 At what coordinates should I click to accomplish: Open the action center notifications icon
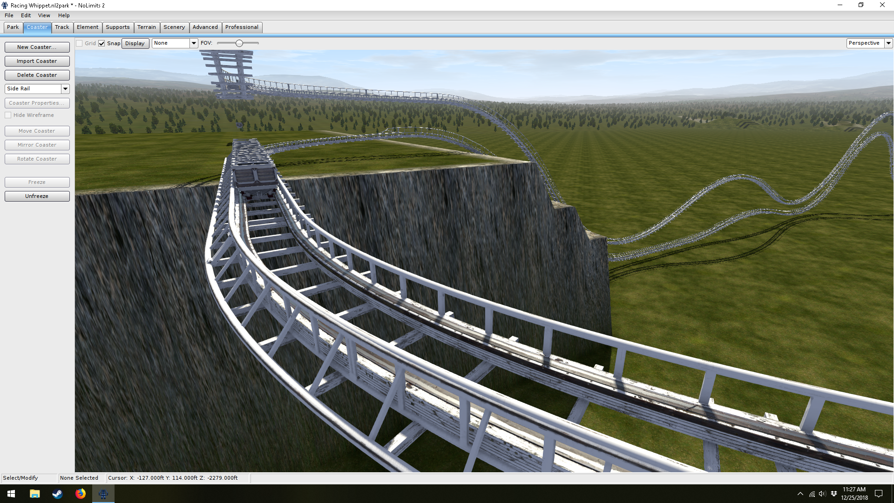[x=879, y=494]
